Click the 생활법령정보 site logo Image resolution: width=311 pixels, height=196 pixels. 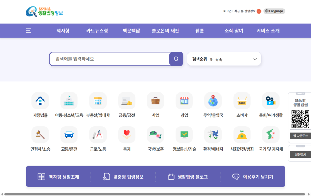[44, 12]
